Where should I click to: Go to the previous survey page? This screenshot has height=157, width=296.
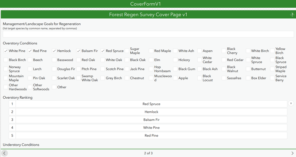(4, 153)
